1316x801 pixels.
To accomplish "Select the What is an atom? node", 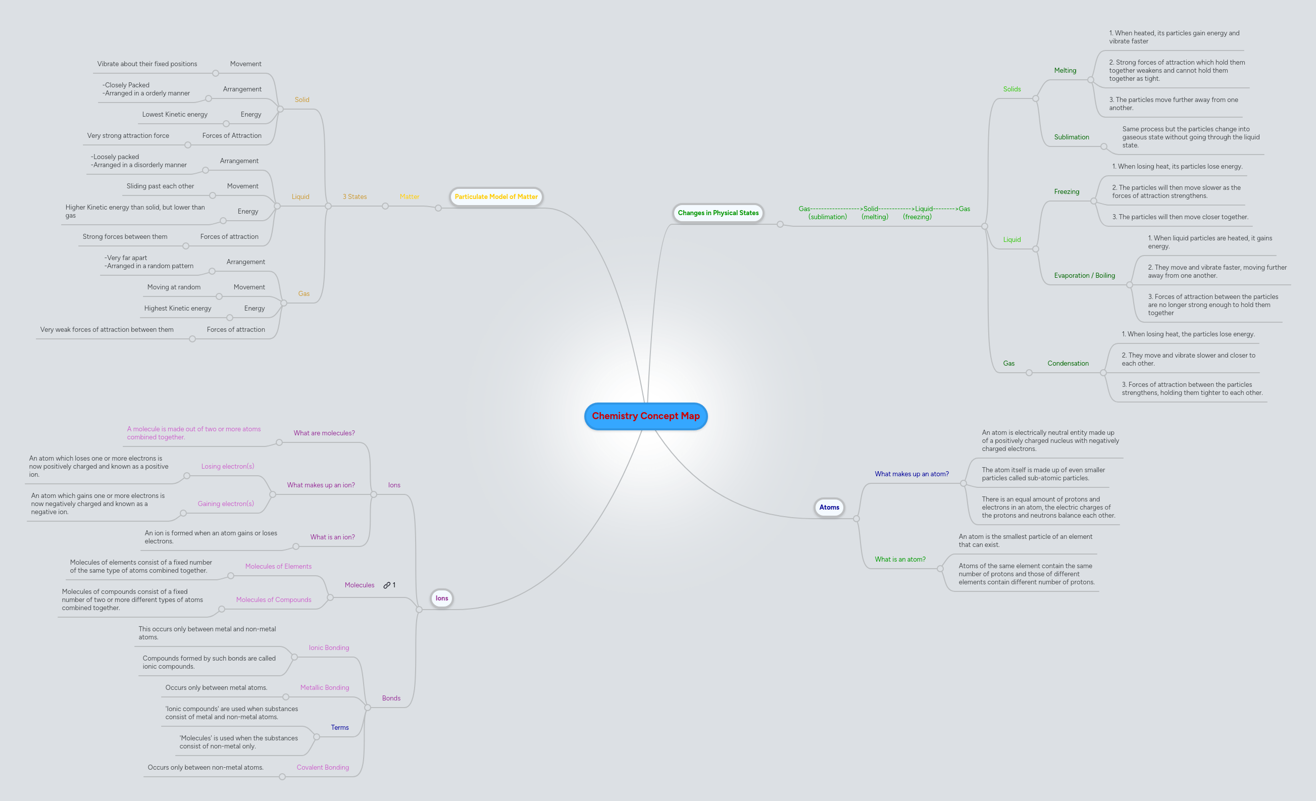I will coord(900,559).
